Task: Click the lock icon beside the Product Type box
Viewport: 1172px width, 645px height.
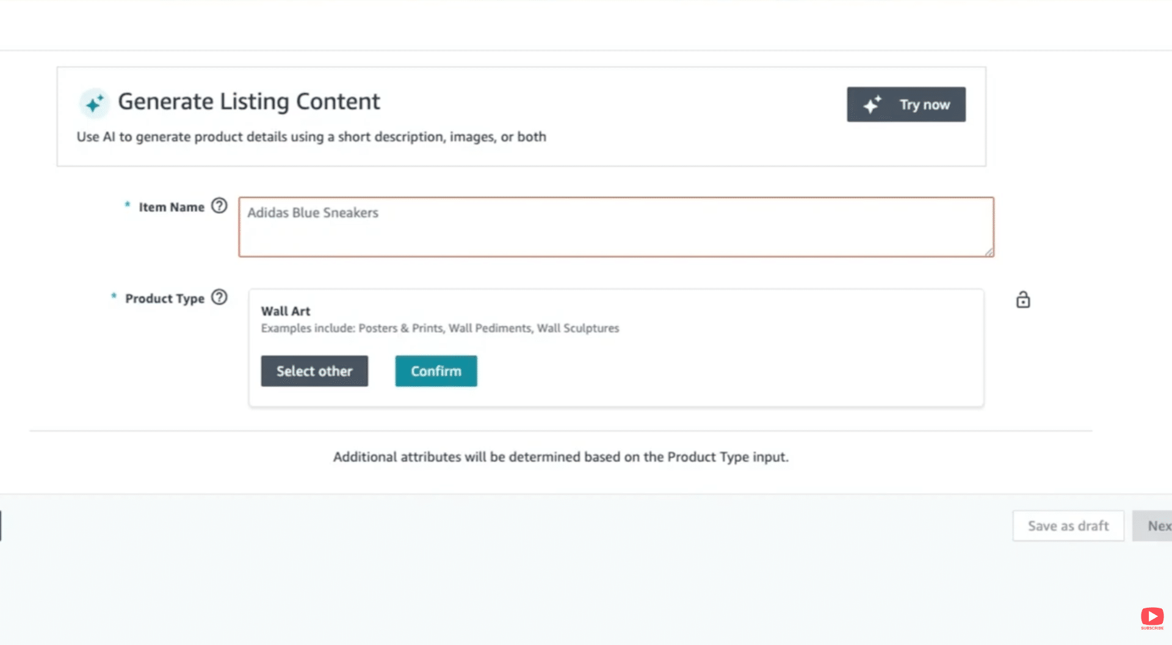Action: point(1022,300)
